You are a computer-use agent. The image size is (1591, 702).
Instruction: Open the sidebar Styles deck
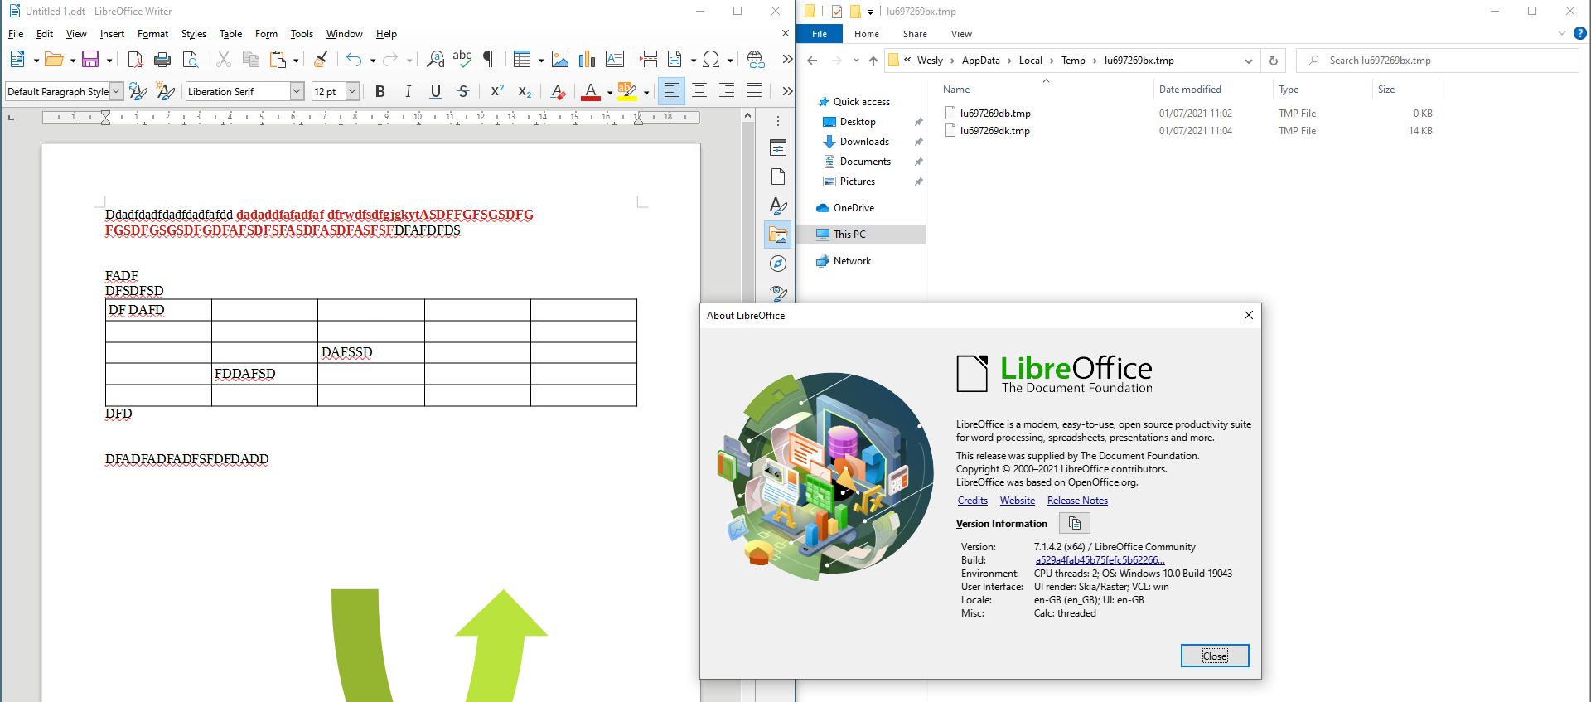[778, 206]
